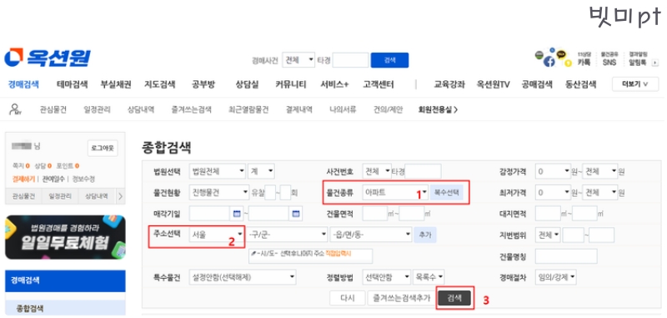Open the 공부방 menu
Image resolution: width=667 pixels, height=318 pixels.
coord(203,84)
